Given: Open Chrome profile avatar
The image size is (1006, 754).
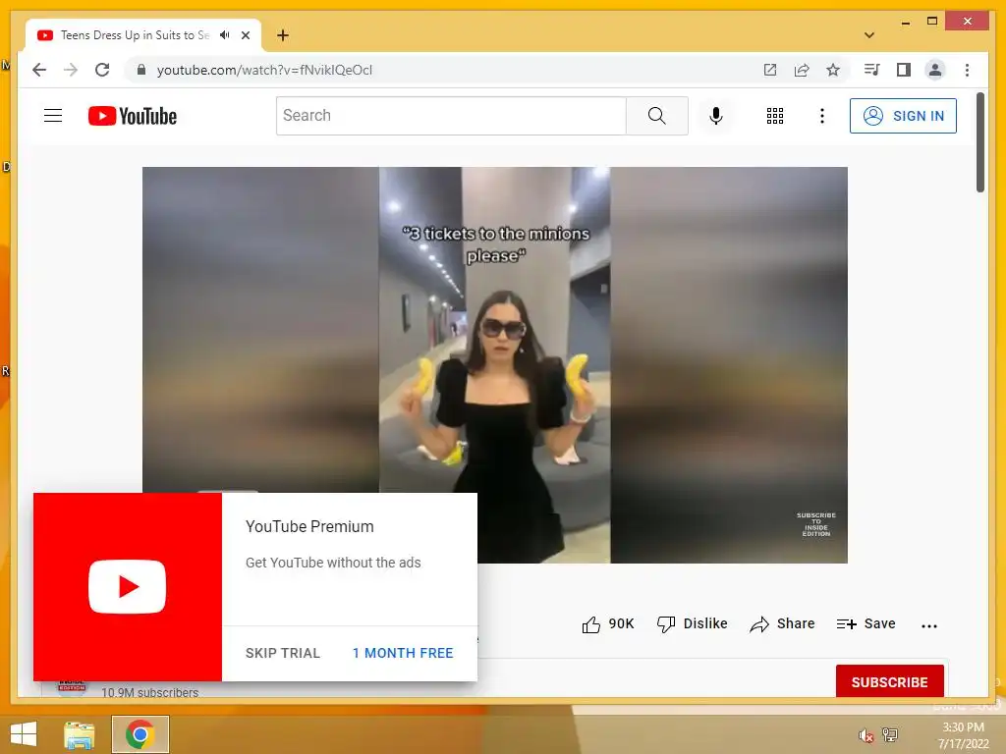Looking at the screenshot, I should (x=935, y=70).
